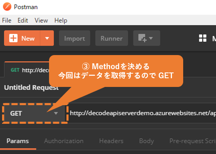The image size is (216, 154).
Task: Open the View menu
Action: (x=41, y=20)
